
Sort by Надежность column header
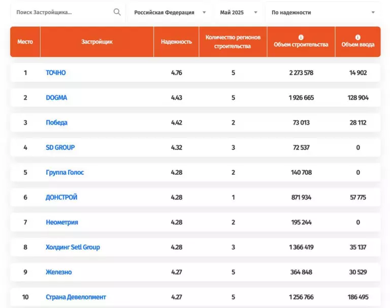click(x=176, y=42)
